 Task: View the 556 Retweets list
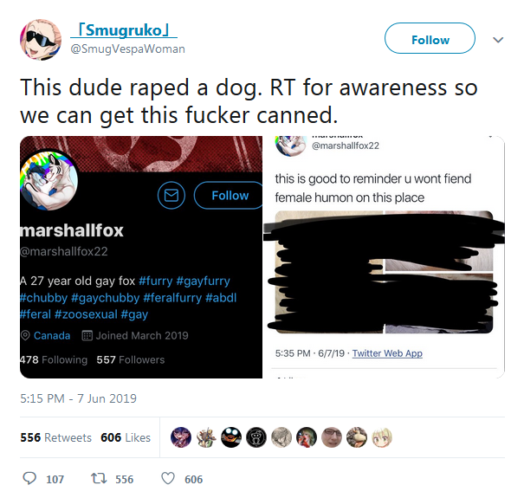point(55,437)
